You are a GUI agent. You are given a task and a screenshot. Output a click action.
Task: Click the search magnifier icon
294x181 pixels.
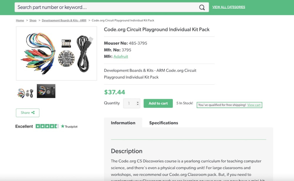click(x=202, y=7)
